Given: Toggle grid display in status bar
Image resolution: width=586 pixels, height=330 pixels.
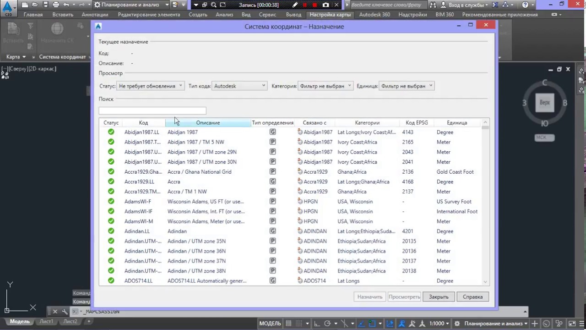Looking at the screenshot, I should tap(289, 324).
